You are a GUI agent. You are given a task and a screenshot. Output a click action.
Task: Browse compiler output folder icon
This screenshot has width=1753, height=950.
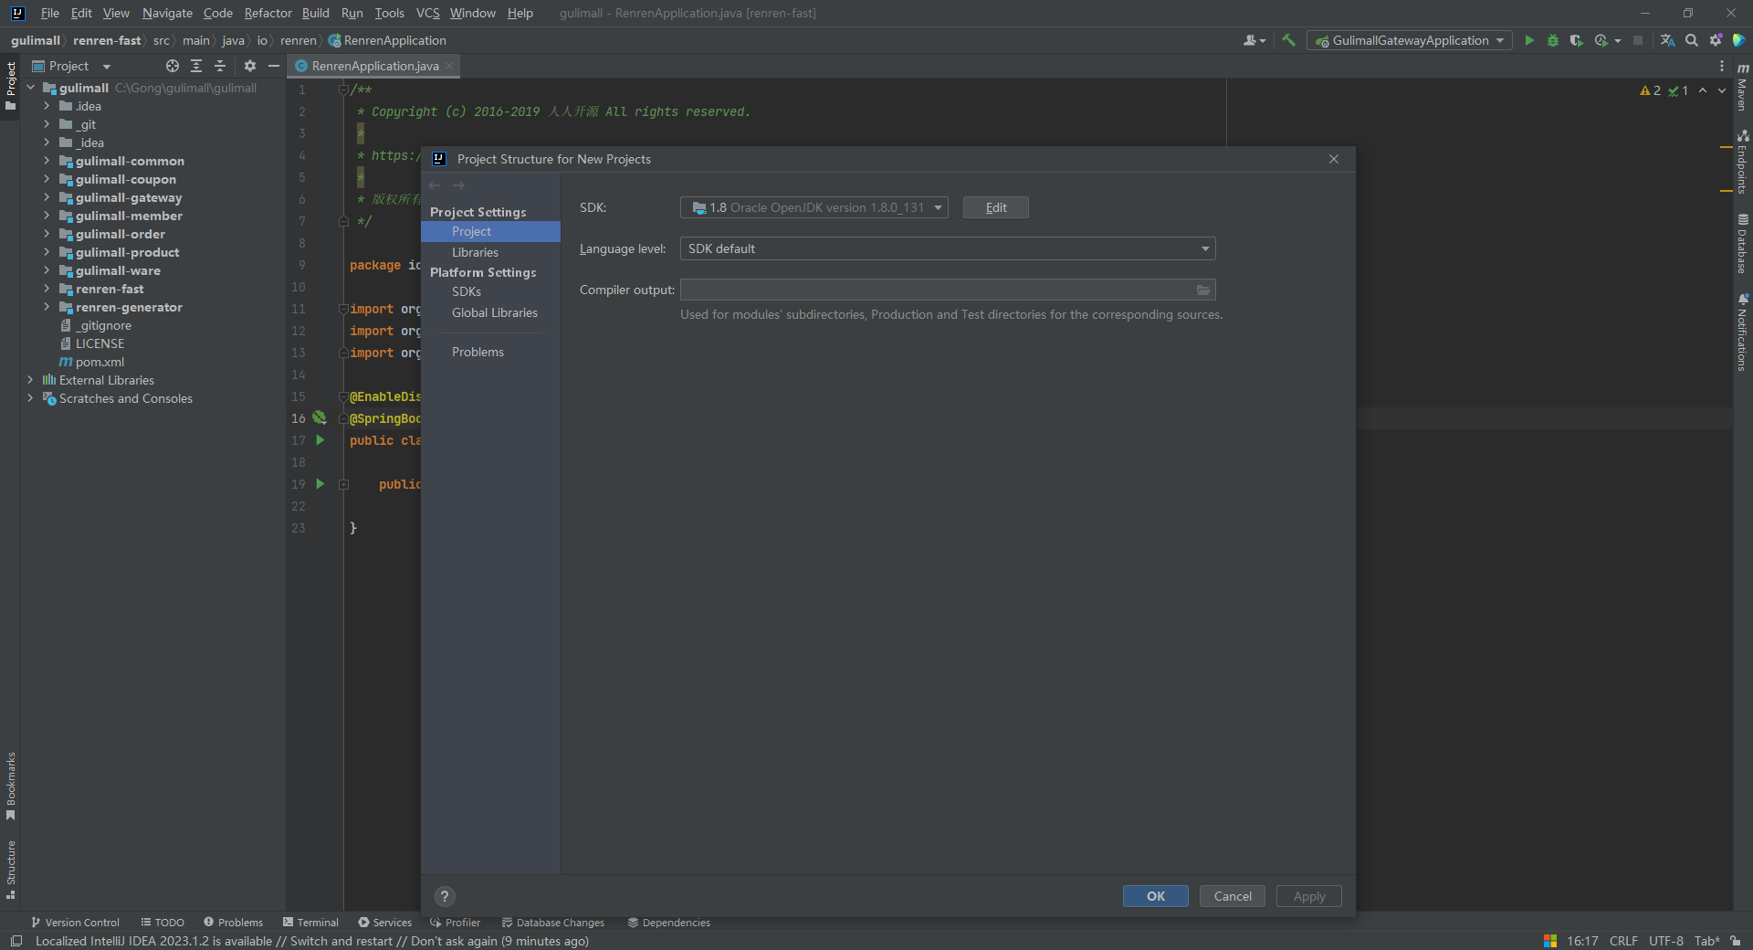[x=1203, y=290]
